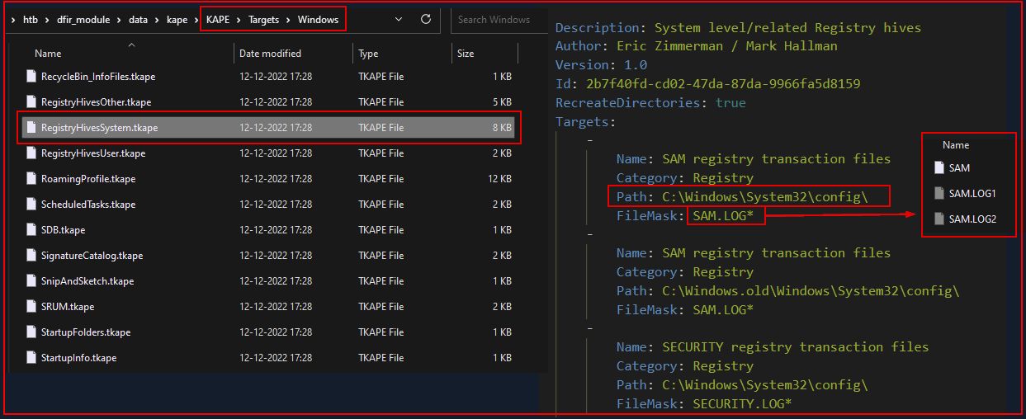Viewport: 1026px width, 419px height.
Task: Click the SAM.LOG1 file icon
Action: (939, 194)
